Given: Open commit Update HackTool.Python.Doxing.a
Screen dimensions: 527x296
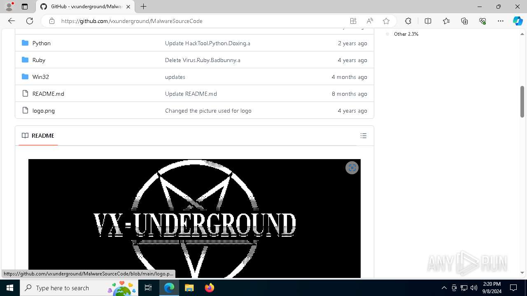Looking at the screenshot, I should (208, 43).
